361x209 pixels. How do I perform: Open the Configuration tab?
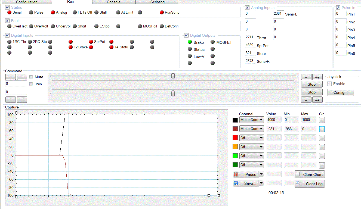pos(27,2)
